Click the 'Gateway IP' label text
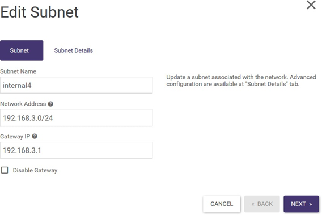The image size is (322, 215). (x=15, y=137)
